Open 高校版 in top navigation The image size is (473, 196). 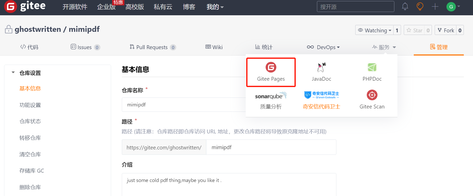pyautogui.click(x=135, y=7)
